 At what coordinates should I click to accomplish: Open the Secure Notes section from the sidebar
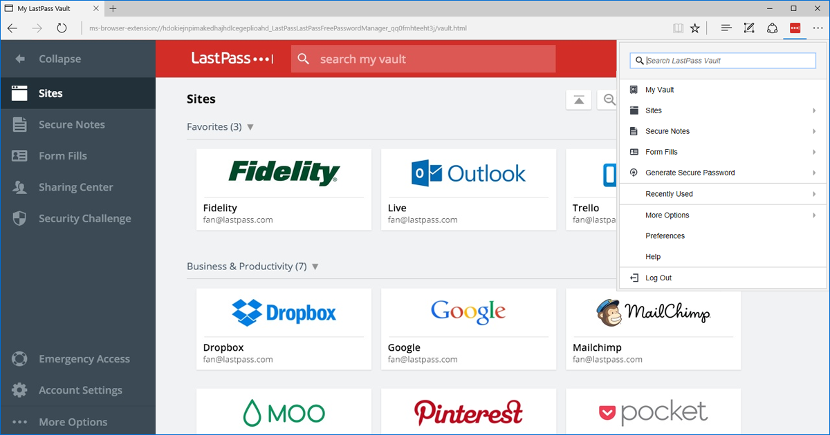pyautogui.click(x=71, y=124)
